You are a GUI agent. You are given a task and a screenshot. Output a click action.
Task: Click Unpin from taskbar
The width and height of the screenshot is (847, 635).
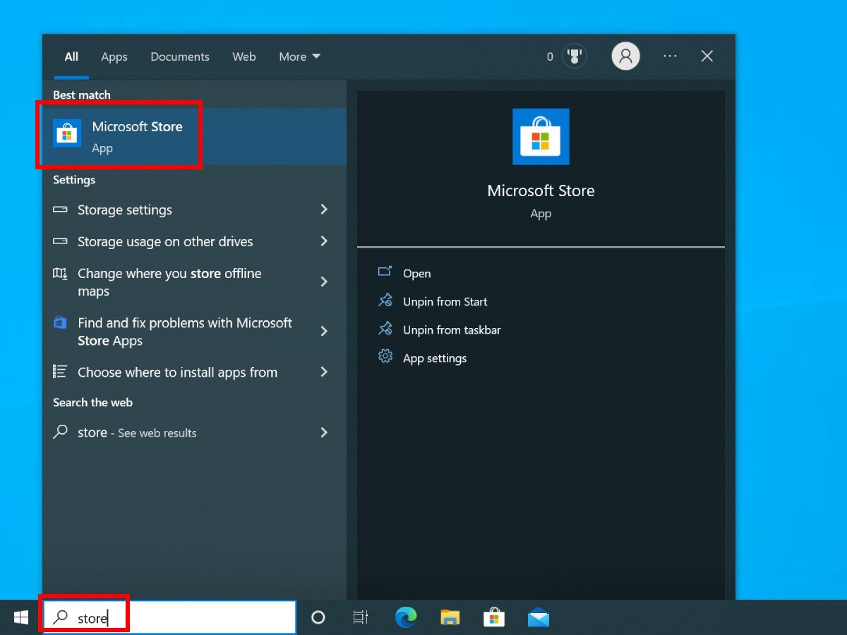tap(452, 329)
